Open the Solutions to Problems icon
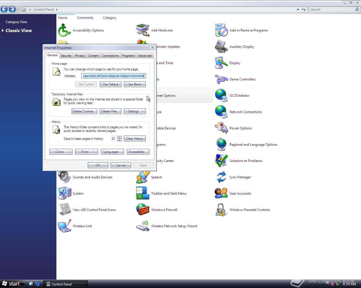 pos(221,161)
